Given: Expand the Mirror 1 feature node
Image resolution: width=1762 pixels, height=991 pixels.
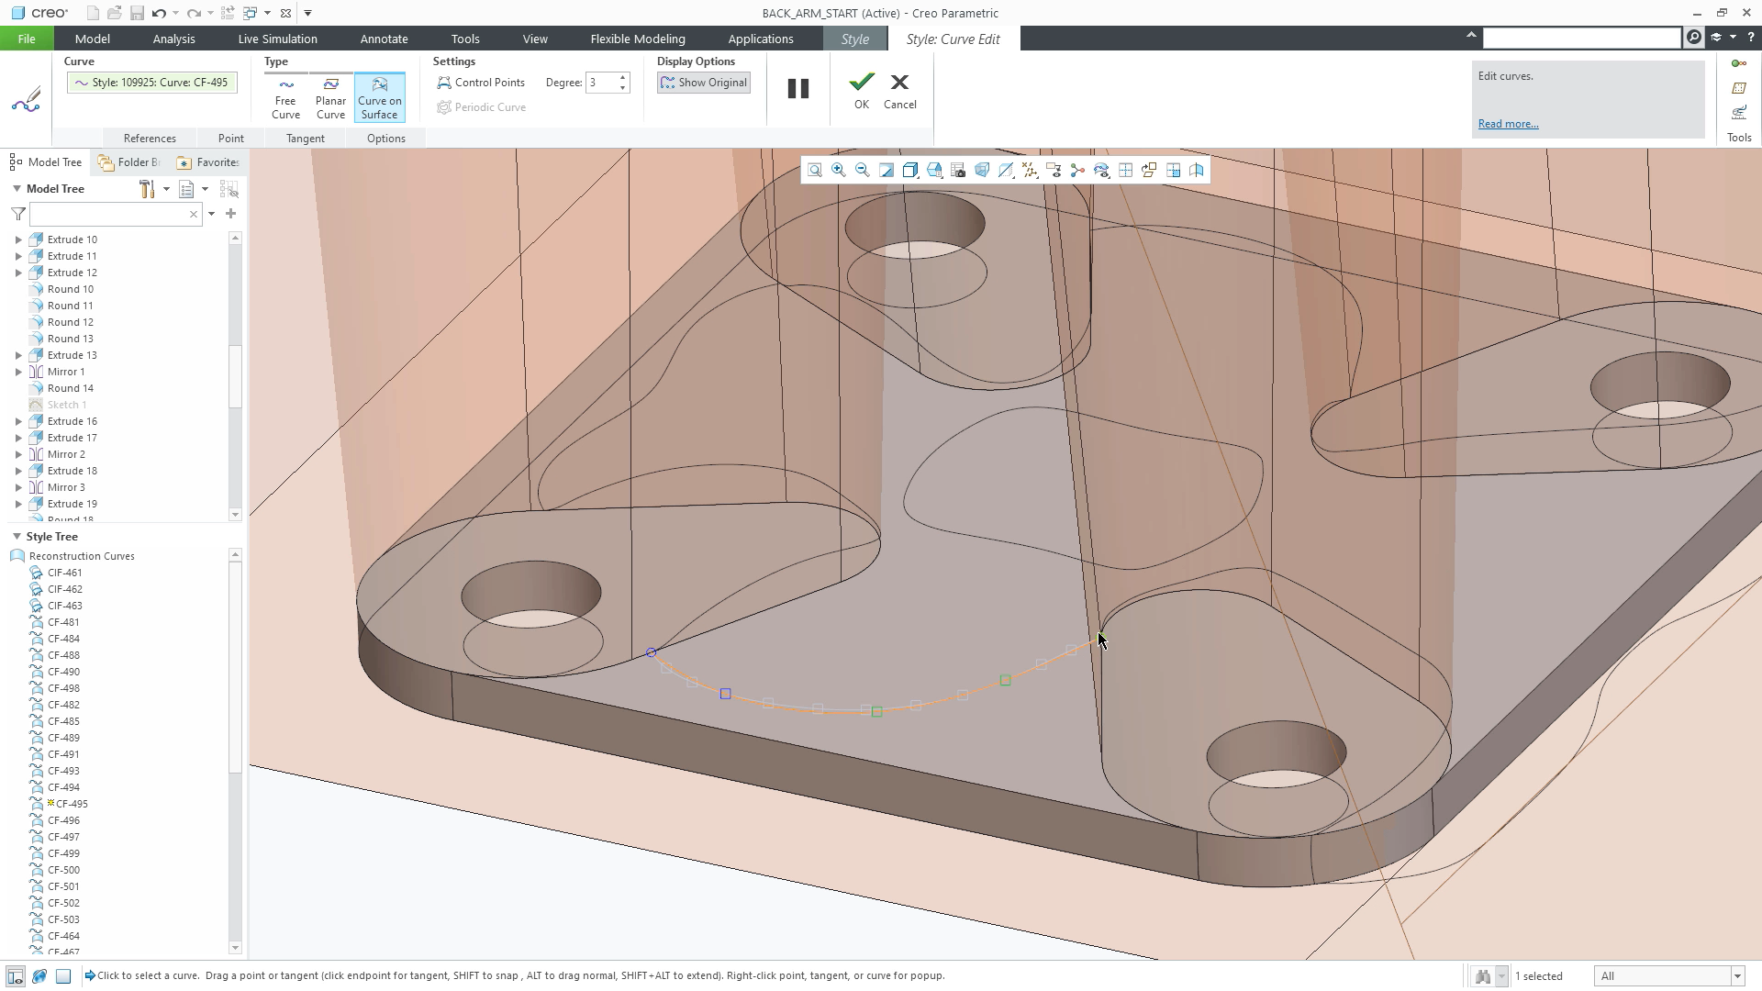Looking at the screenshot, I should click(18, 372).
